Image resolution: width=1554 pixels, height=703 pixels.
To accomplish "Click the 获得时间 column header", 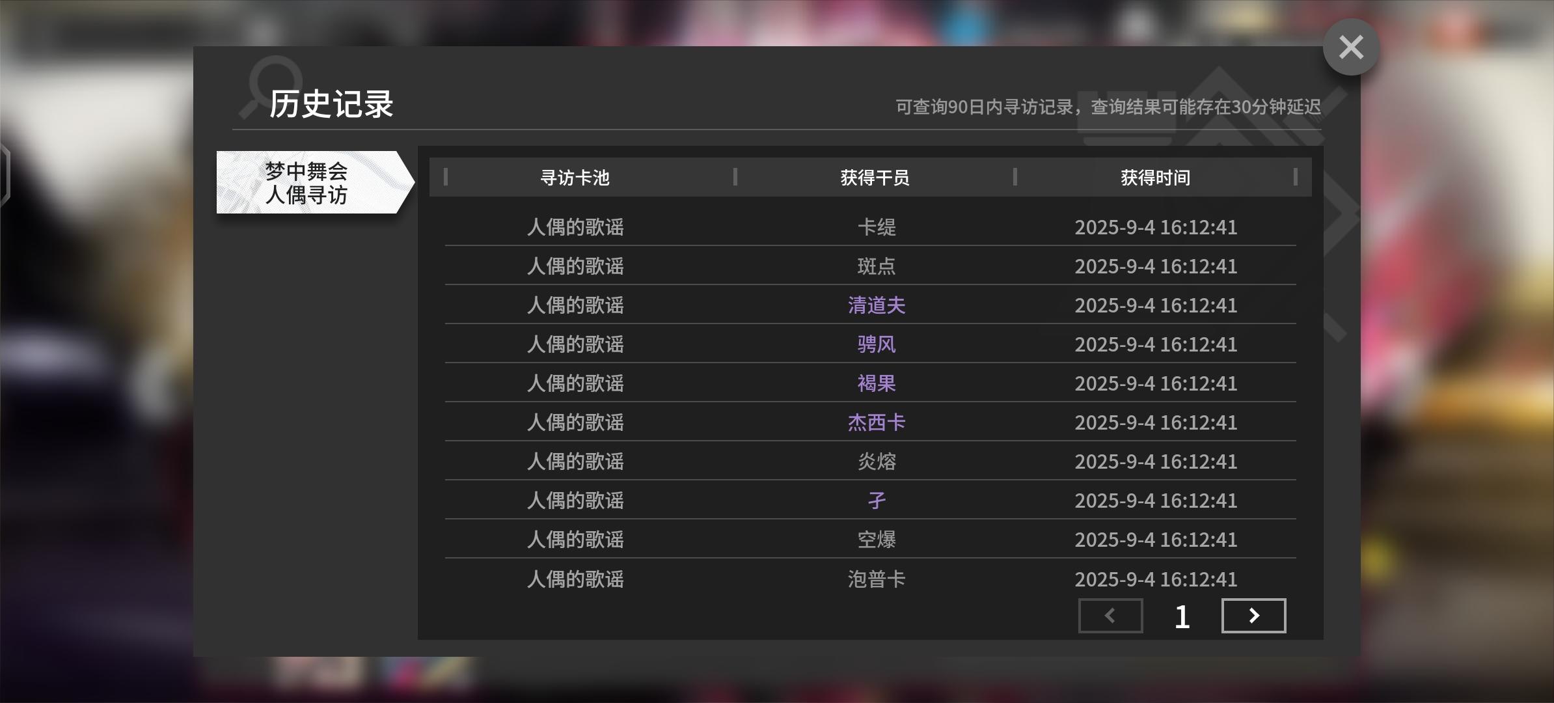I will coord(1155,178).
